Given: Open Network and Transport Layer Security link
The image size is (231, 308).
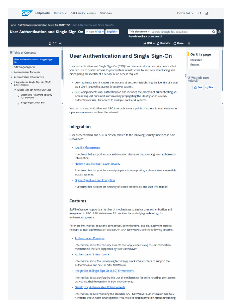Looking at the screenshot, I should [x=98, y=164].
